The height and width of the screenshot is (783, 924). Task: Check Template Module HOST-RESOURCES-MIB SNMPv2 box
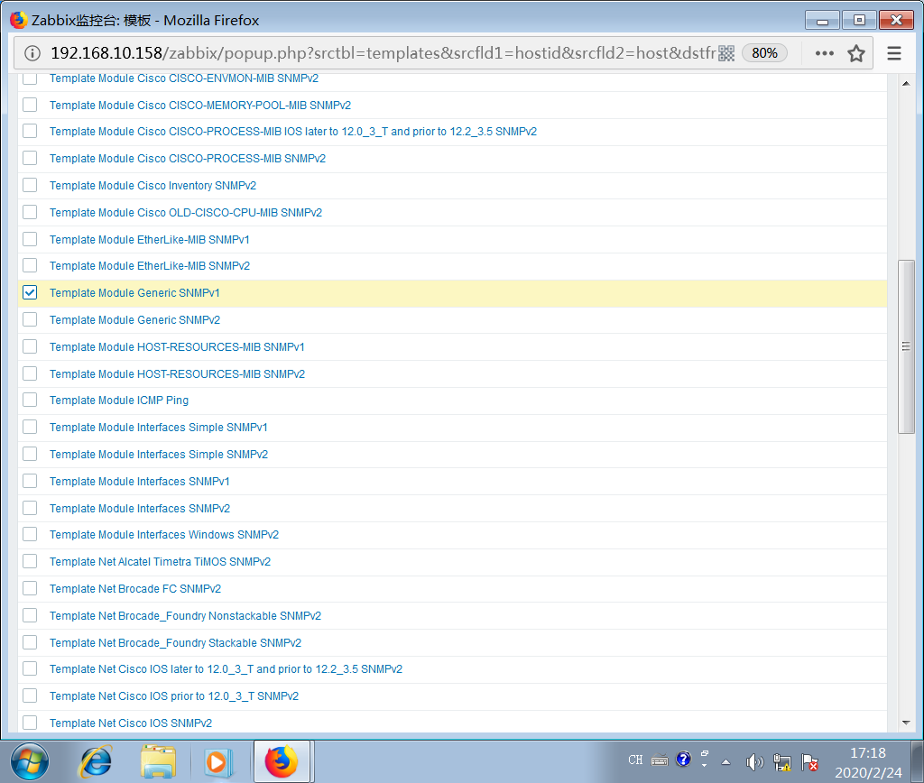(x=30, y=373)
